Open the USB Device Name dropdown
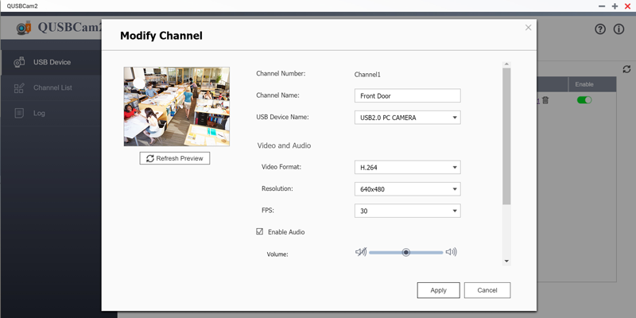Screen dimensions: 636x318 [407, 118]
